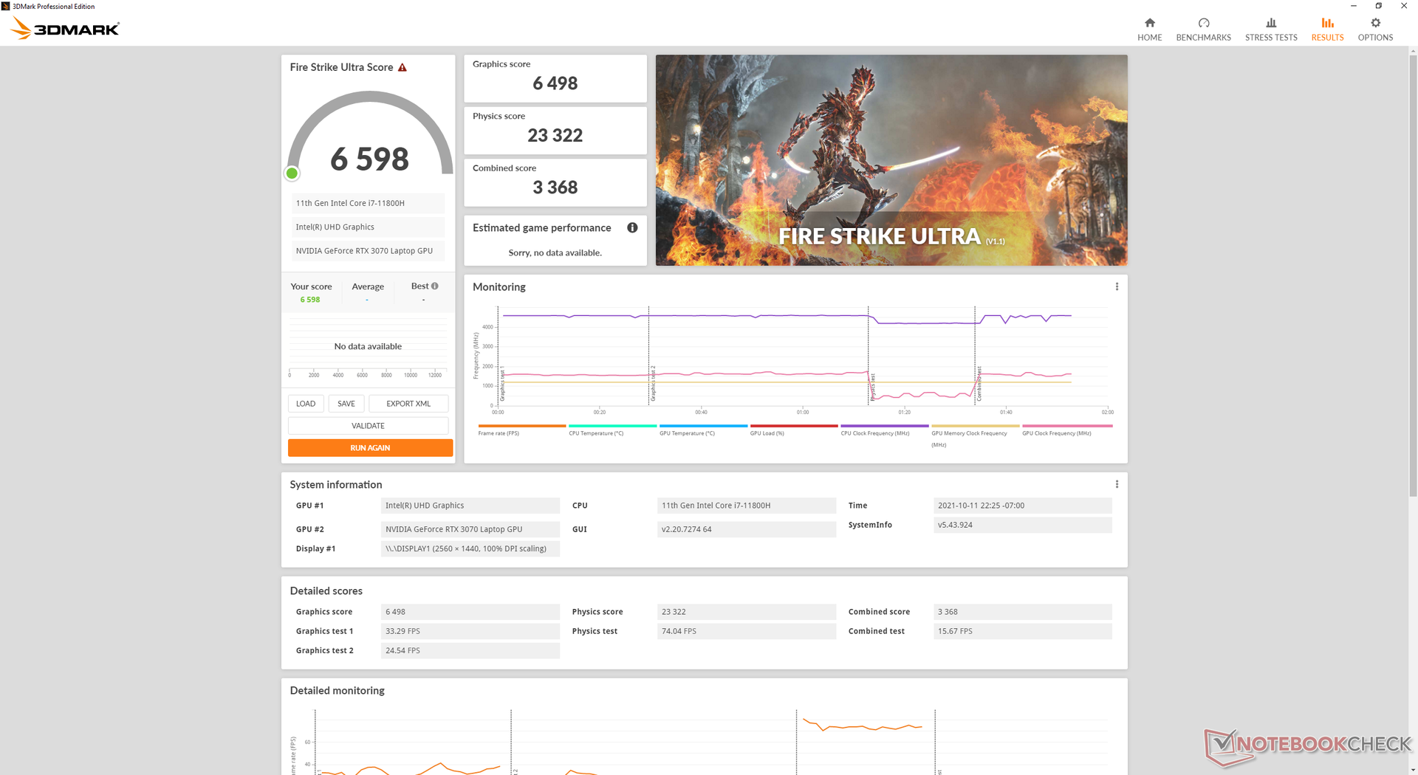Viewport: 1418px width, 775px height.
Task: Click the Validate button
Action: coord(368,426)
